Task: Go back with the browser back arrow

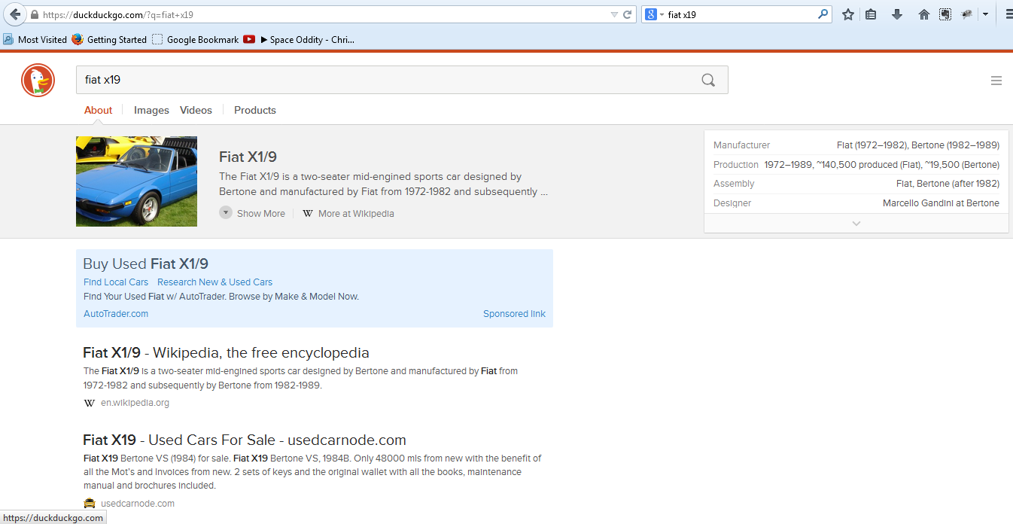Action: click(x=15, y=14)
